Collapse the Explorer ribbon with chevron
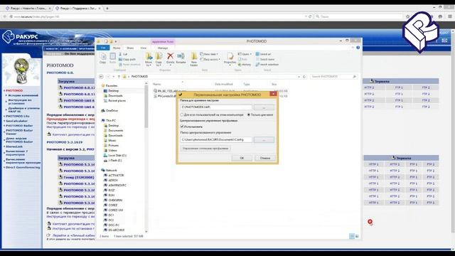This screenshot has width=455, height=256. [353, 48]
